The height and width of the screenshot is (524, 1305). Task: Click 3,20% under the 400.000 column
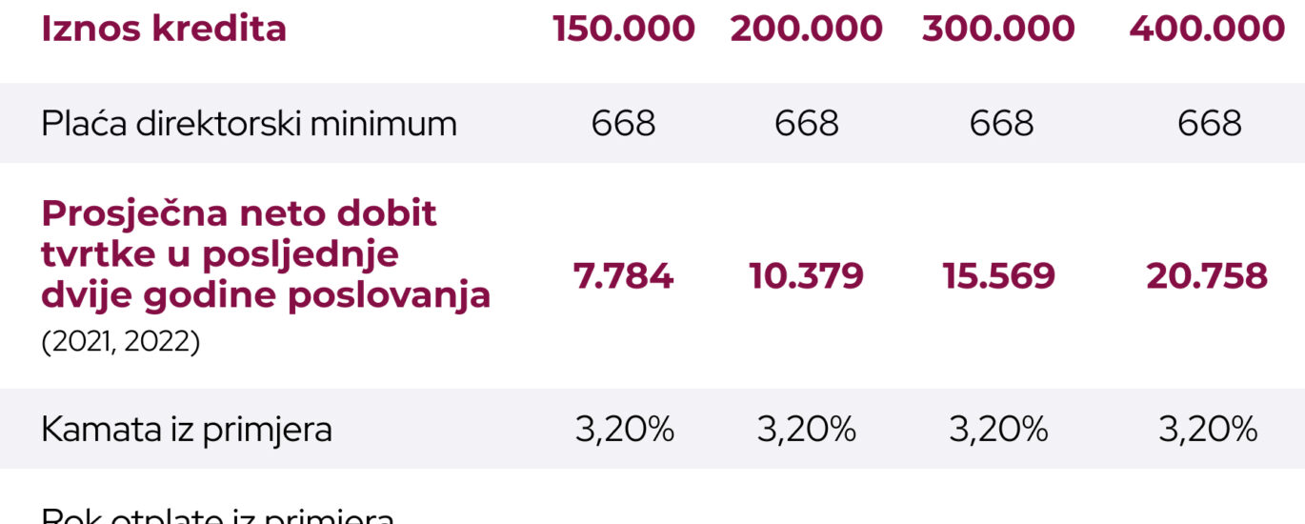point(1208,430)
